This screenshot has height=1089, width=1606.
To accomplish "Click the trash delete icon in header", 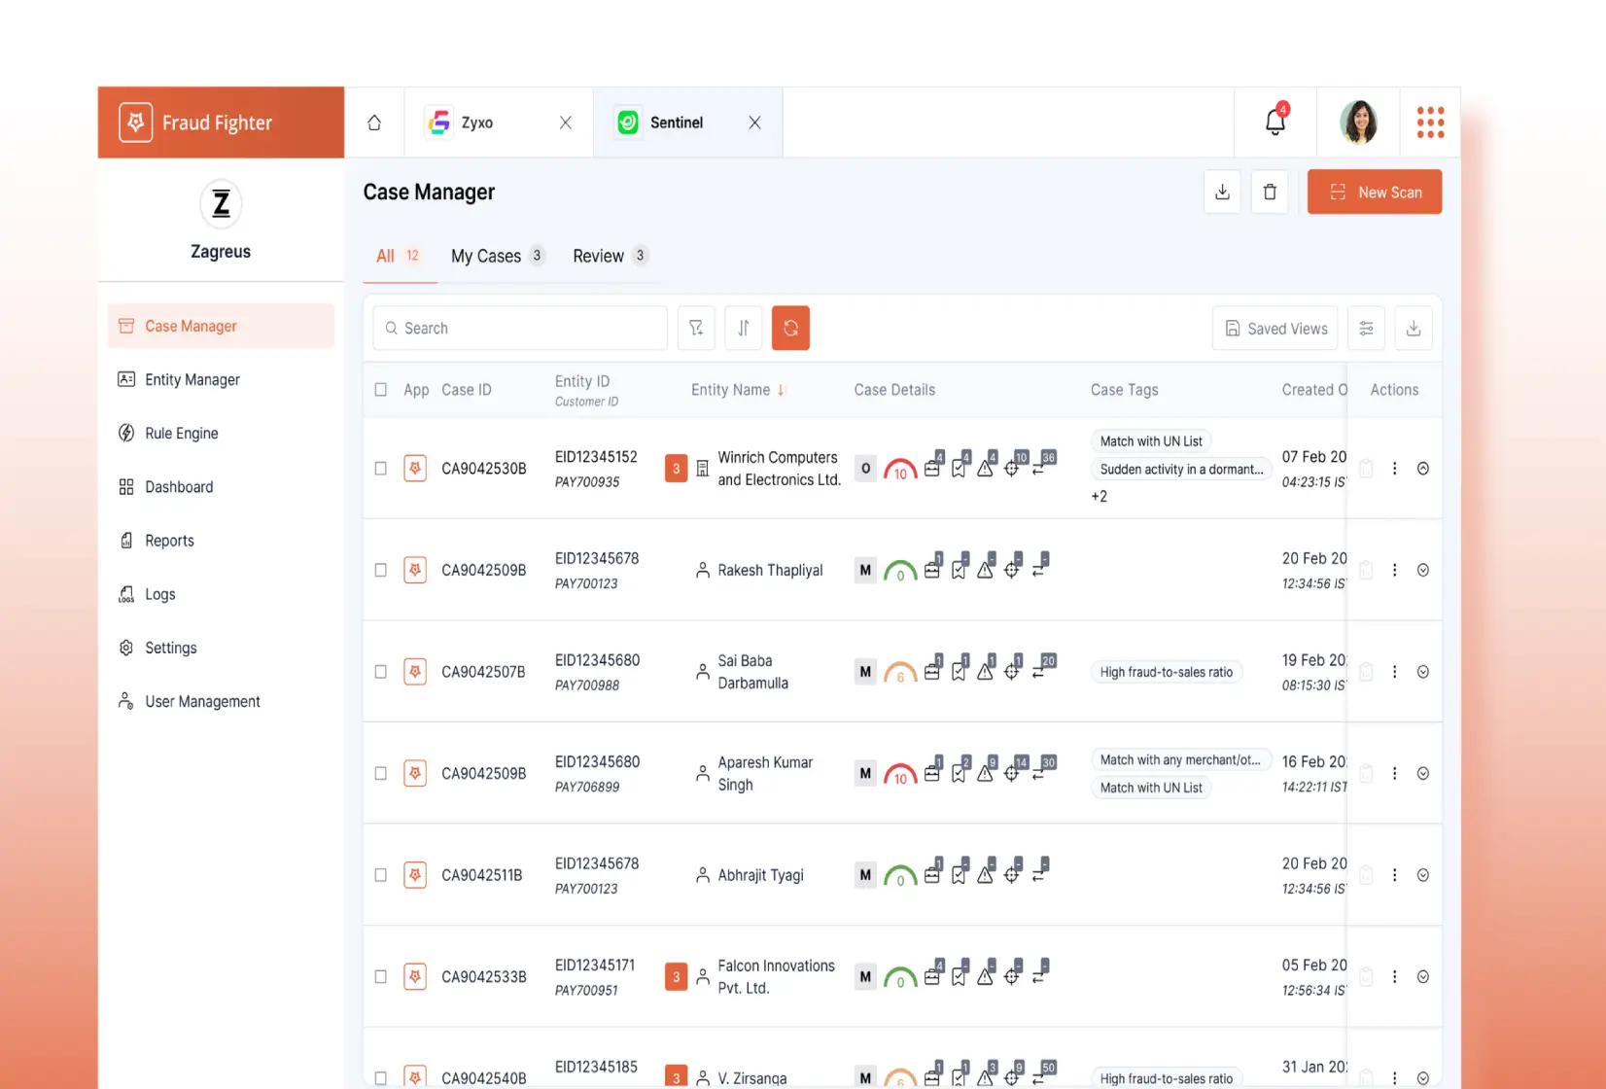I will [x=1270, y=192].
